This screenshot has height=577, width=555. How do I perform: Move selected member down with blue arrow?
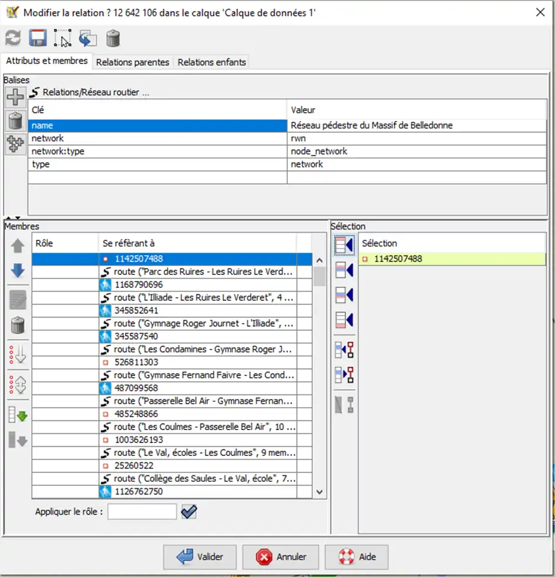(x=18, y=270)
